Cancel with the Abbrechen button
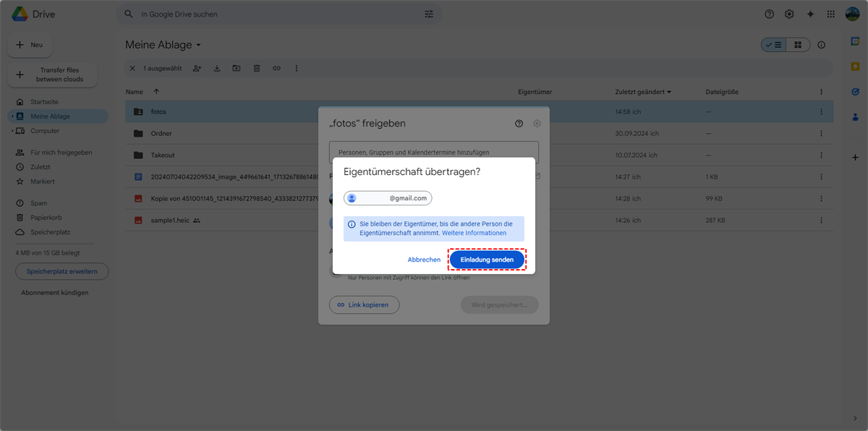The image size is (868, 431). pos(424,260)
